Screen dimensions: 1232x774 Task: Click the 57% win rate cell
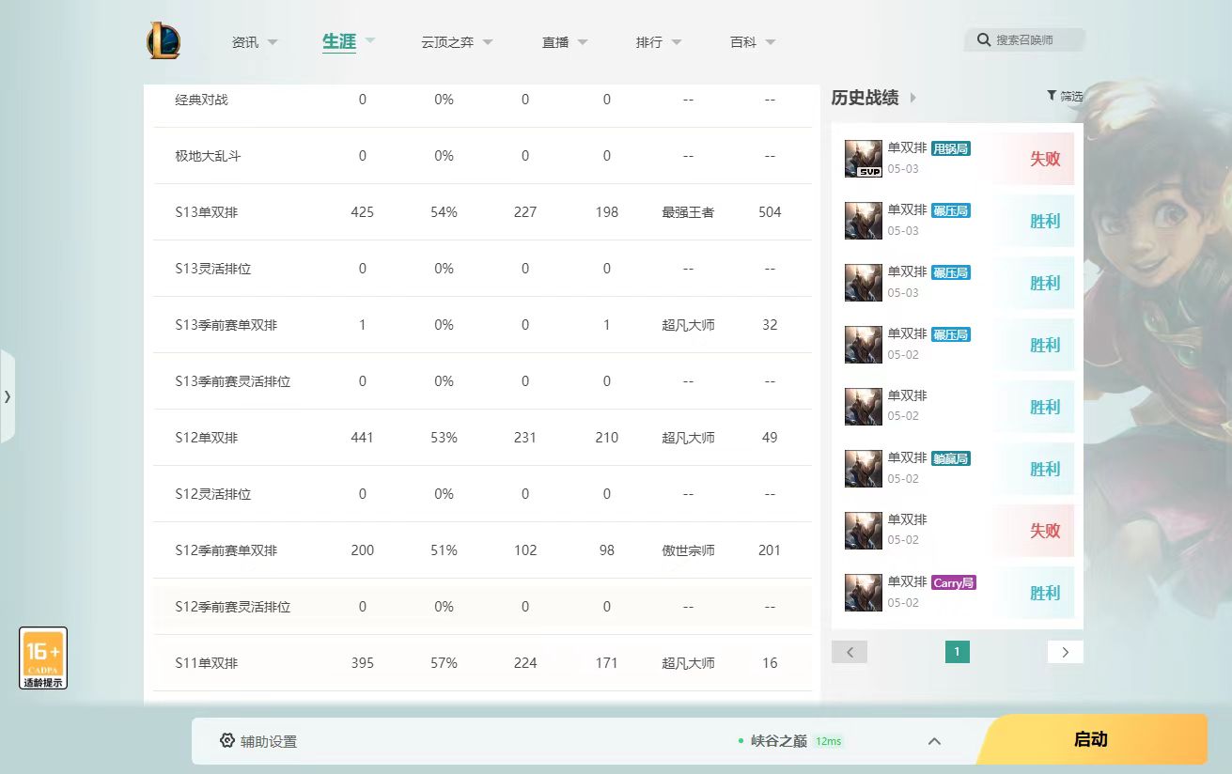click(444, 663)
